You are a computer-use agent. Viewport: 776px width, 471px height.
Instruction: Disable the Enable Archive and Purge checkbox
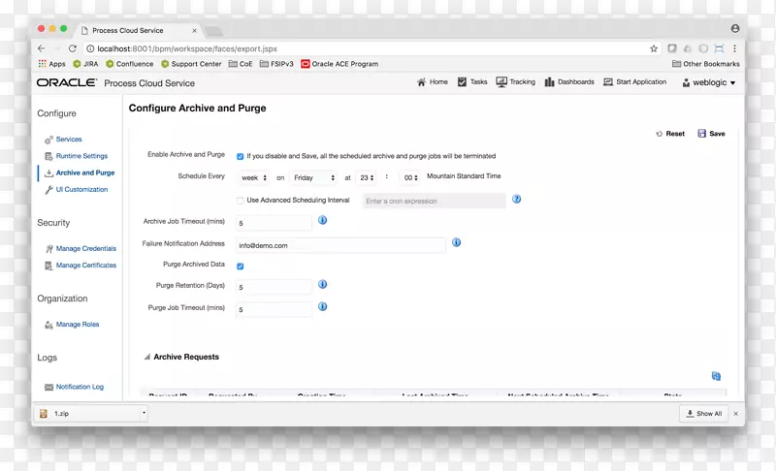pos(241,156)
